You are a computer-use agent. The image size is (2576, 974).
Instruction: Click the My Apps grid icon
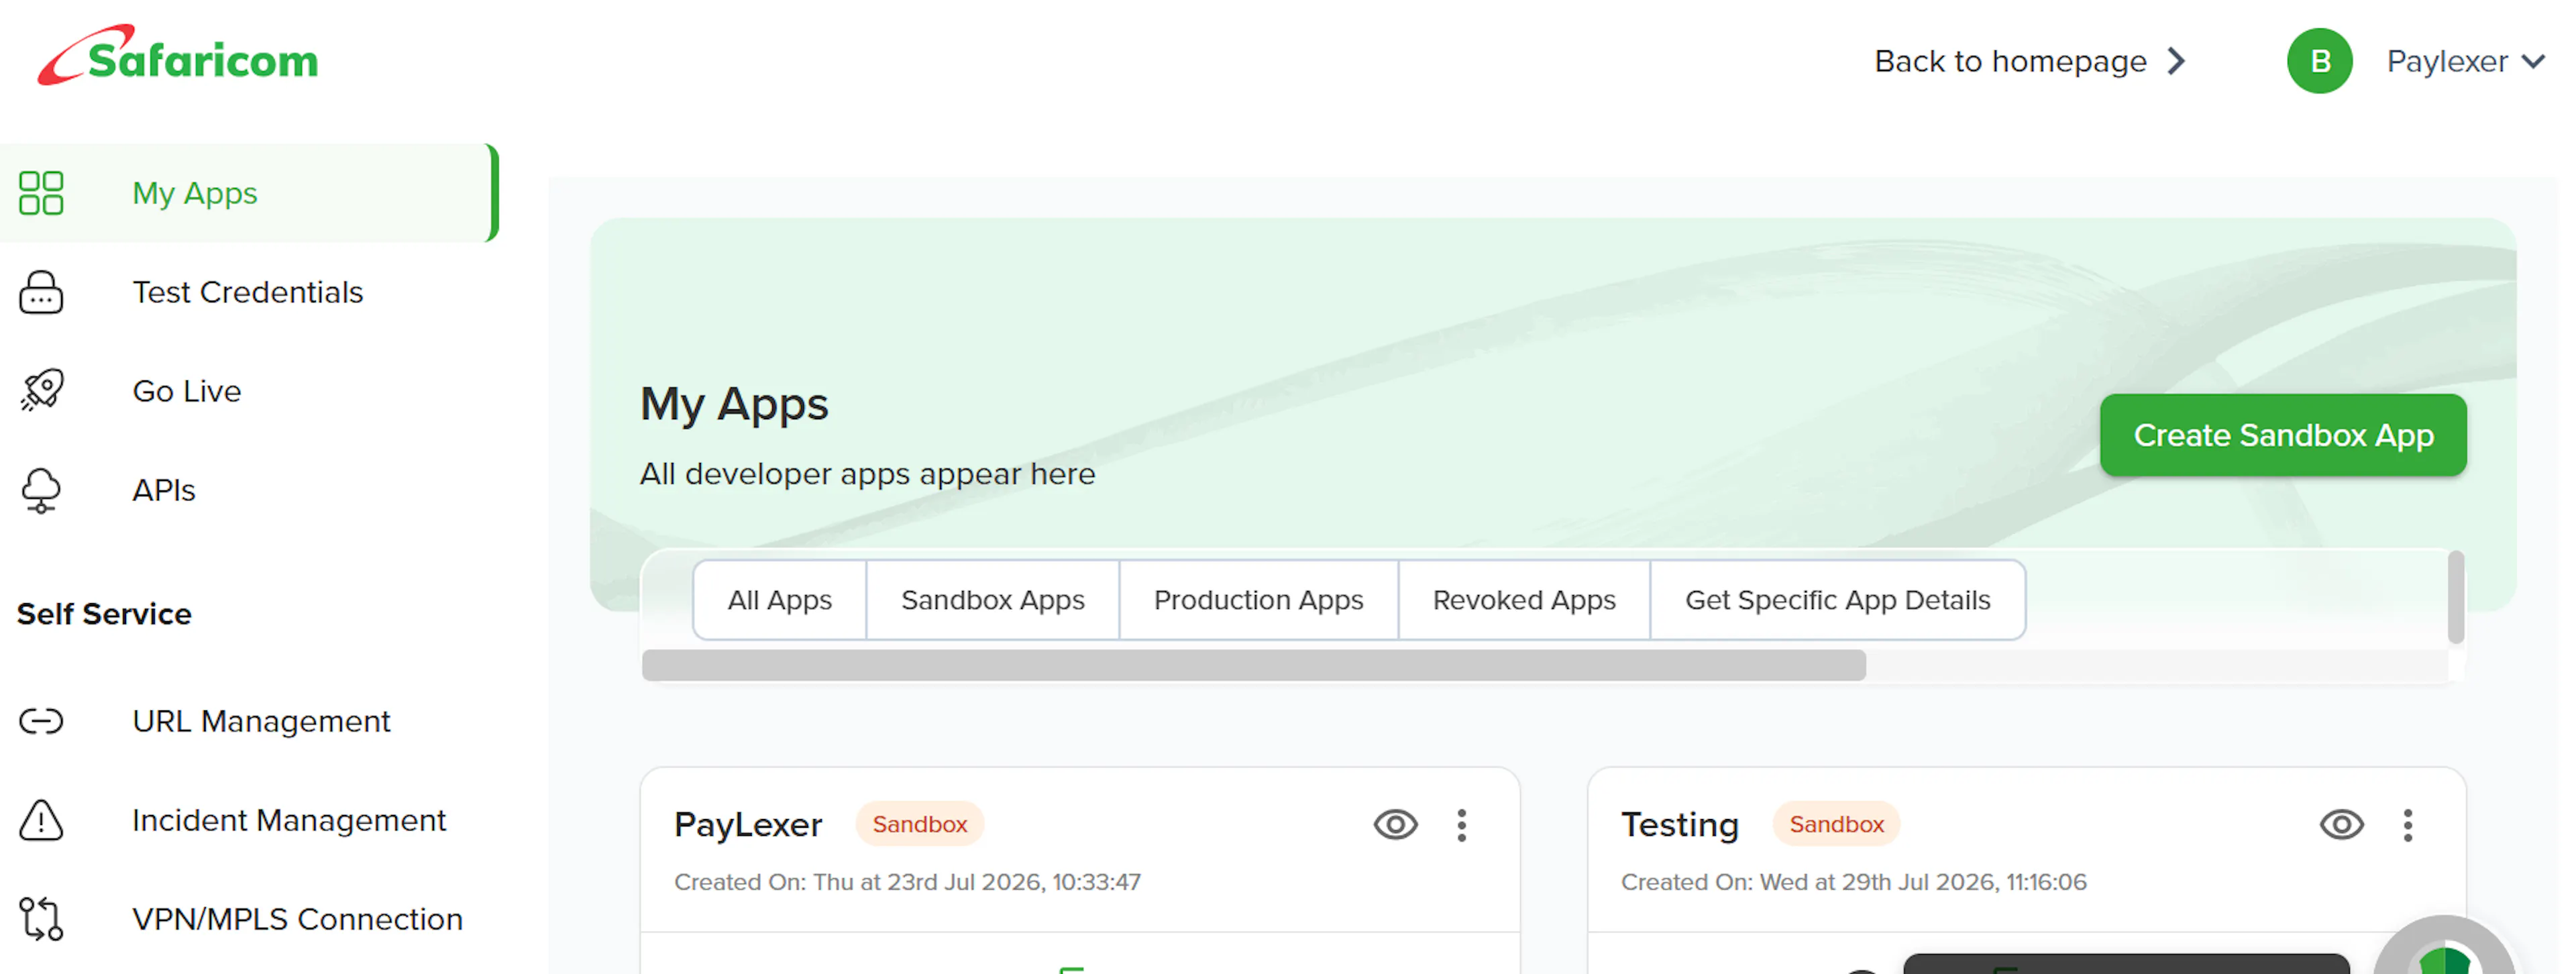(41, 193)
